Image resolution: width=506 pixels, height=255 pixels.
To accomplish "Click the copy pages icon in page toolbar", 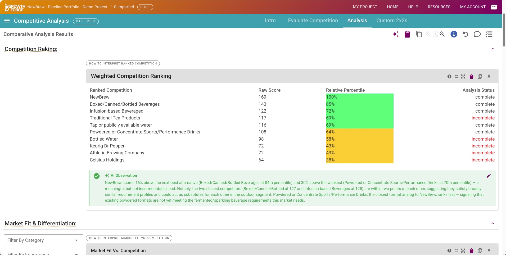I will tap(419, 34).
